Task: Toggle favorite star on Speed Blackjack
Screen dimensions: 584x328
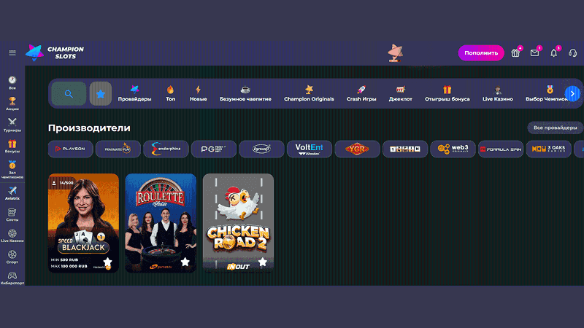Action: [x=107, y=262]
